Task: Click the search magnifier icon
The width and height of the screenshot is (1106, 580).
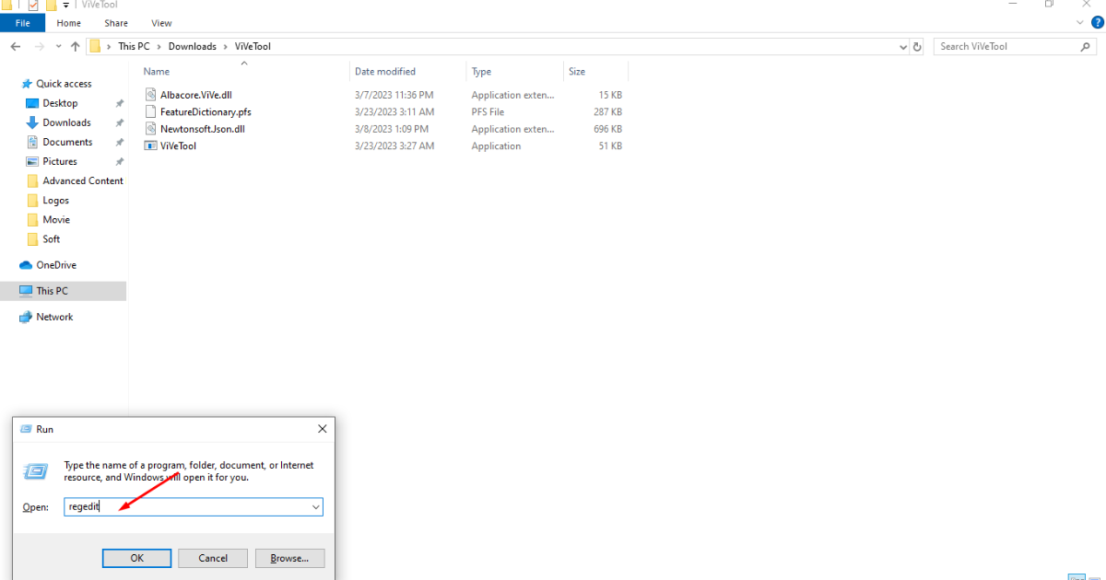Action: [1085, 46]
